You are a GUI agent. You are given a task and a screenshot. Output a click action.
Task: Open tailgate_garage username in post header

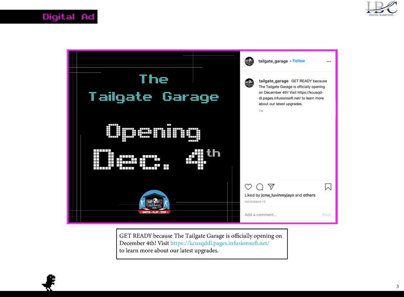[x=273, y=61]
